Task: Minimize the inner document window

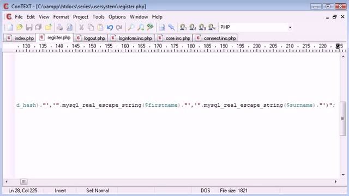Action: (327, 17)
